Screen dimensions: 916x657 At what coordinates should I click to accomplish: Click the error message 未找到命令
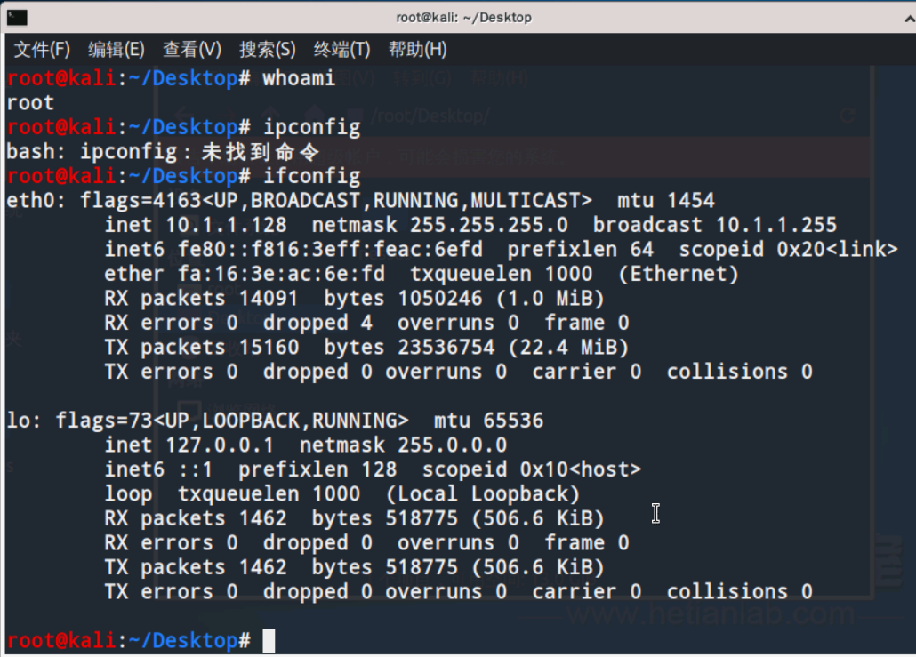(261, 152)
